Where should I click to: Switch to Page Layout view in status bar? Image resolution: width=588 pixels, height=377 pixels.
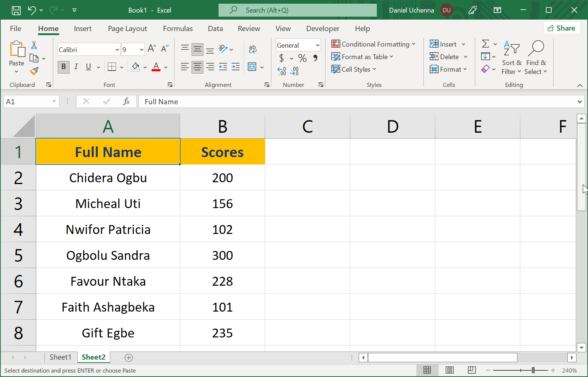tap(449, 370)
